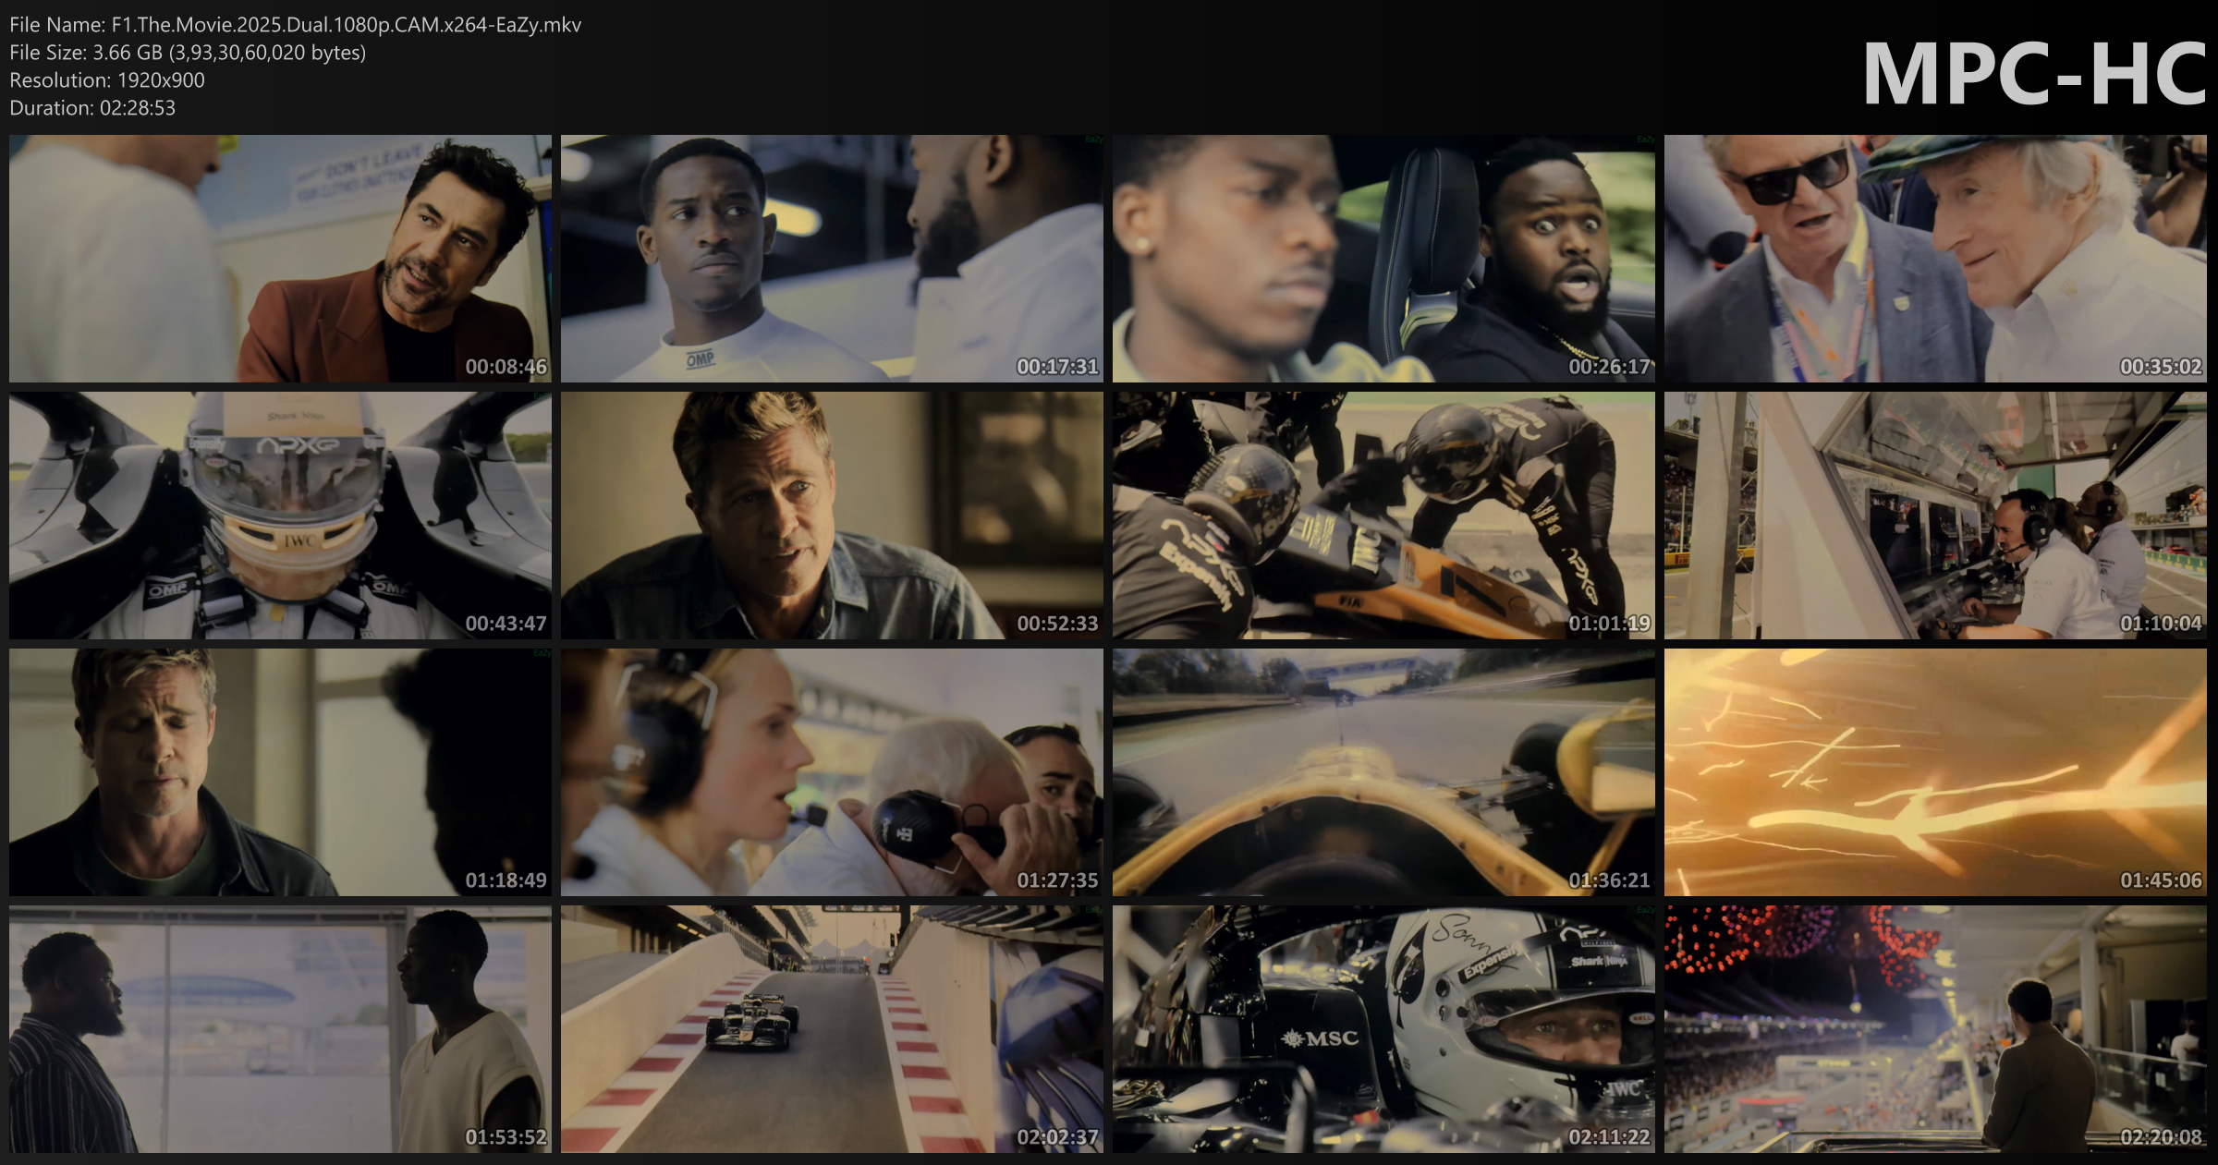Click the 02:20:08 timestamp label
The height and width of the screenshot is (1165, 2218).
pos(2162,1137)
